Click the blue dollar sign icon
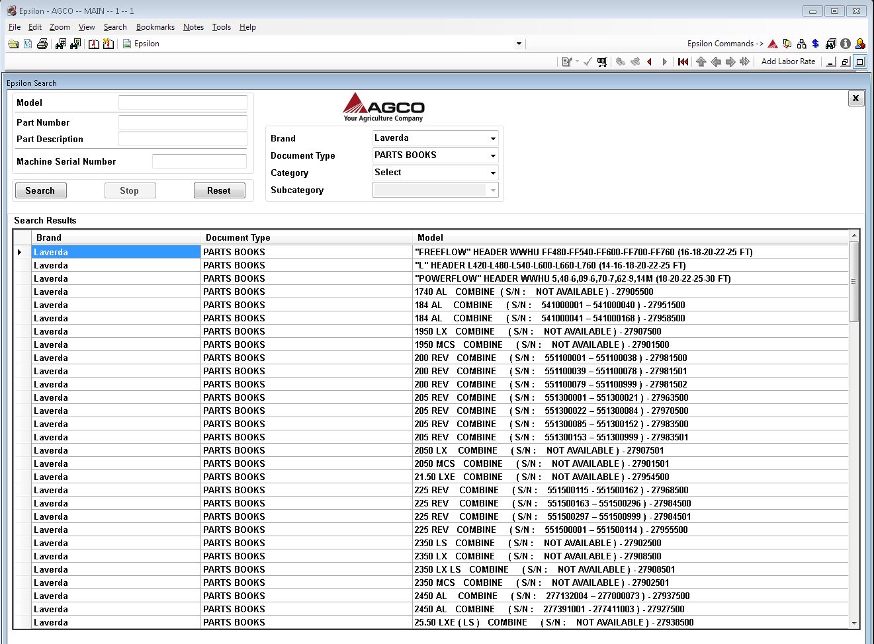This screenshot has width=874, height=644. [816, 44]
